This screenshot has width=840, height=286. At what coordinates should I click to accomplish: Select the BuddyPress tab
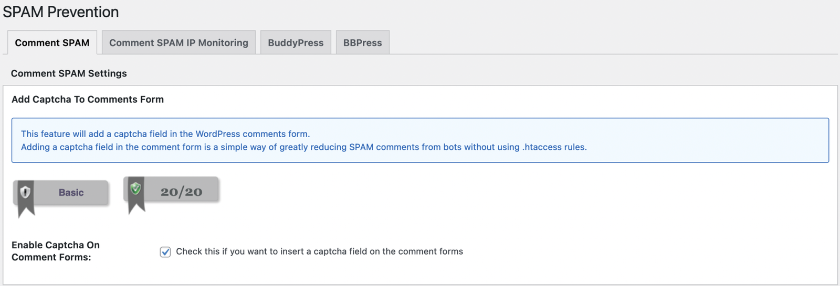click(296, 43)
